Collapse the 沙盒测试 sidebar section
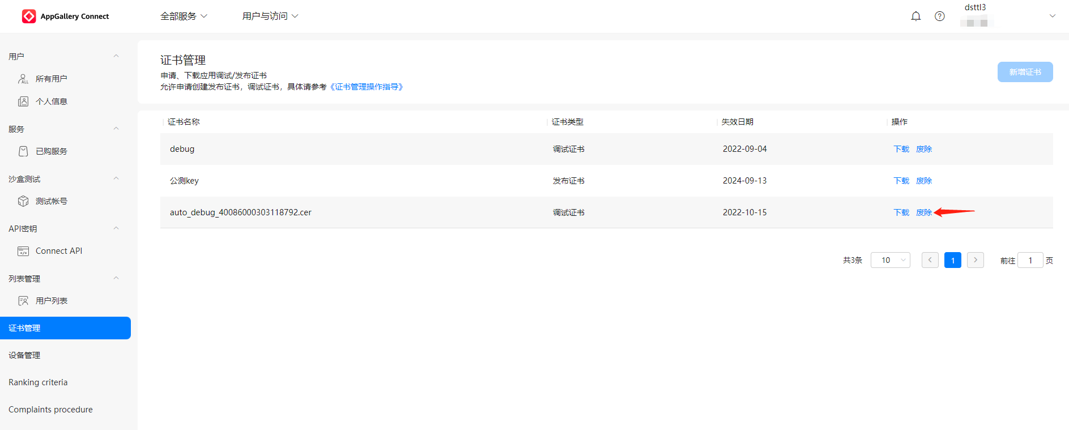Viewport: 1069px width, 430px height. 116,178
